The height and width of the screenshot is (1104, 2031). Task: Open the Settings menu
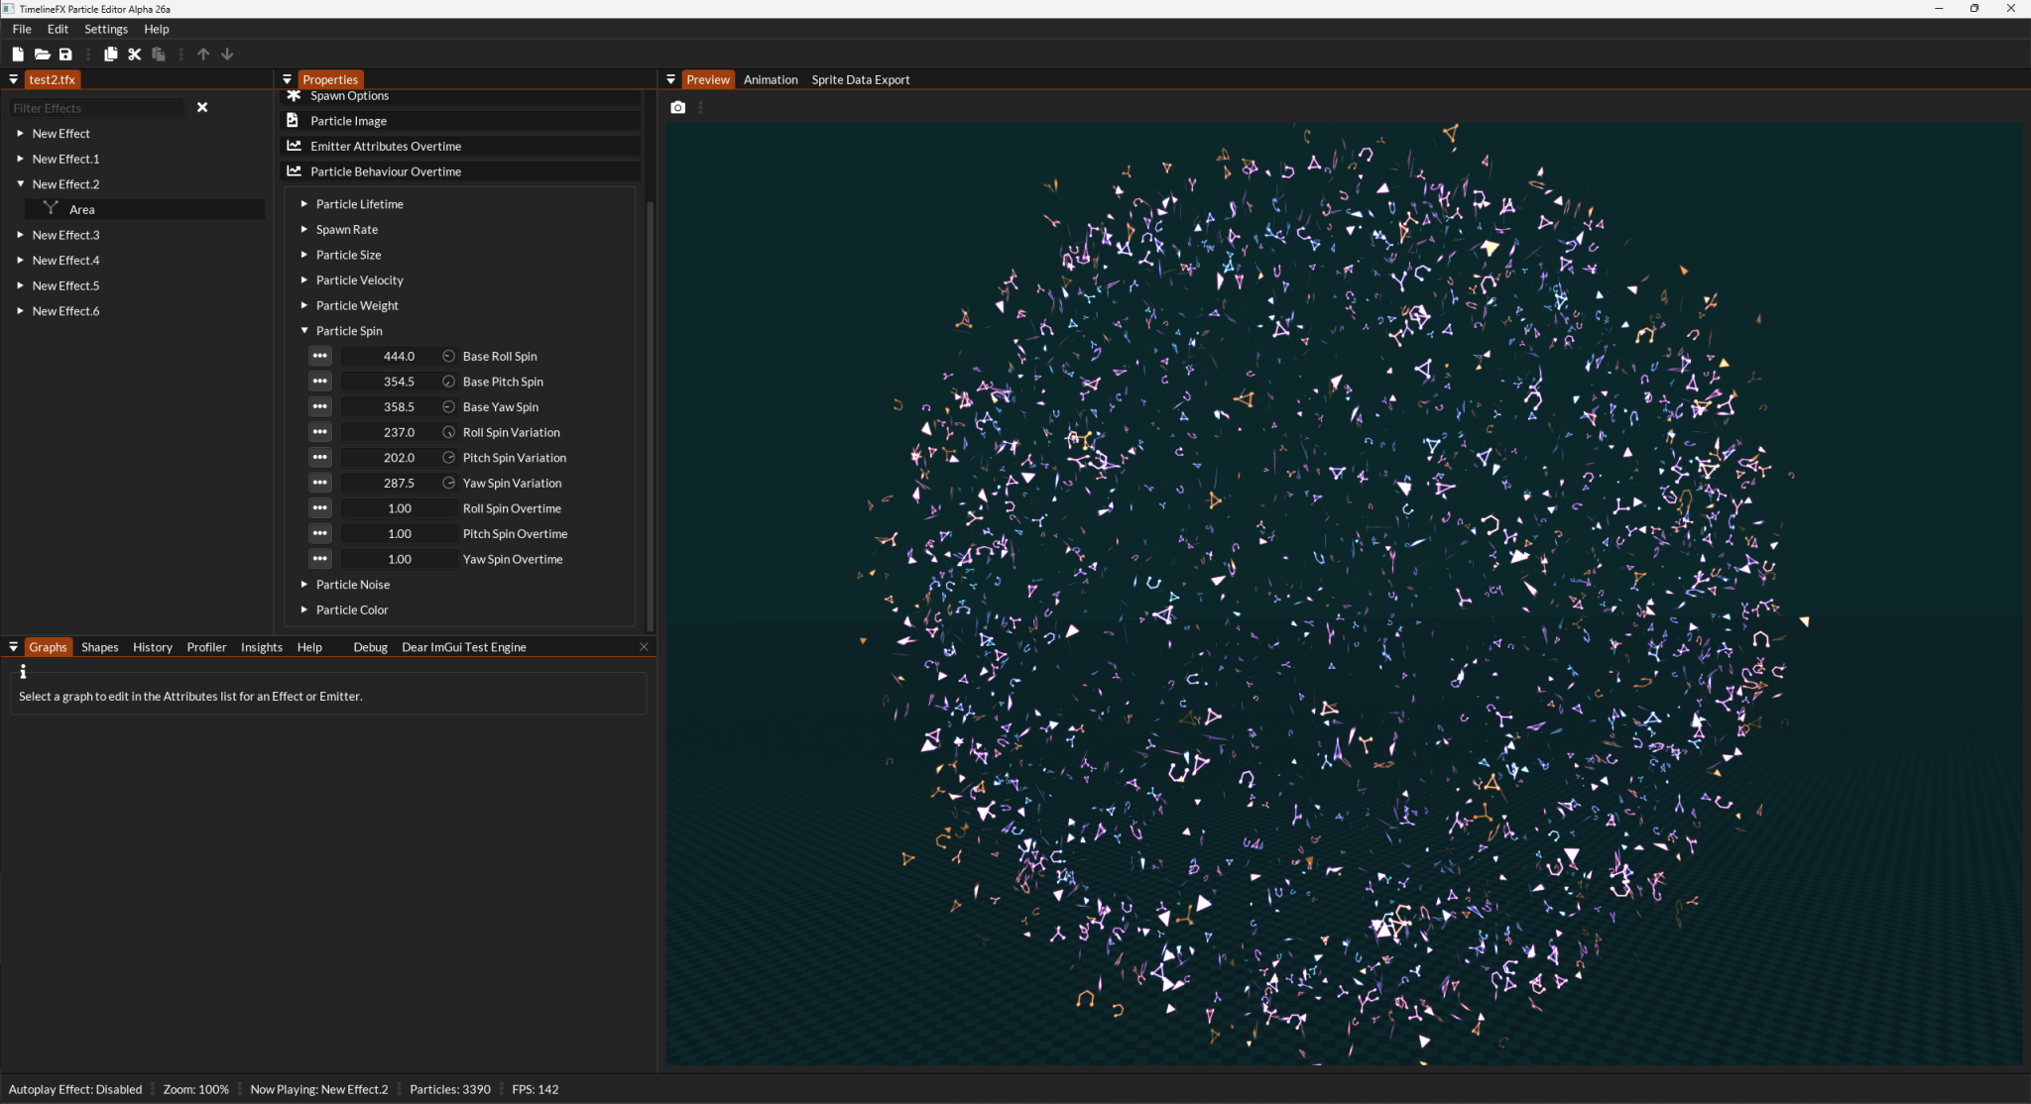105,29
